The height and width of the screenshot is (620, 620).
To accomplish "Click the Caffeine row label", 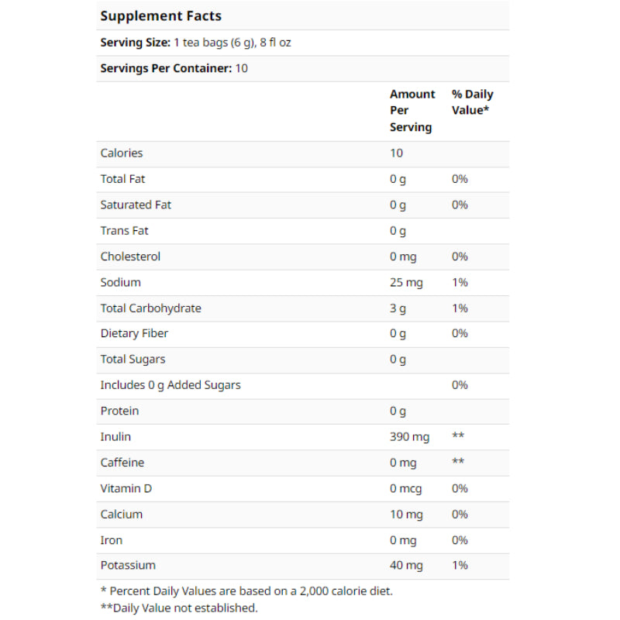I will pyautogui.click(x=122, y=463).
